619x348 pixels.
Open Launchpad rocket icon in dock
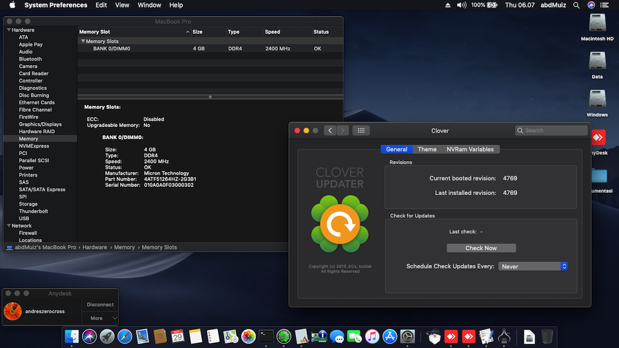point(107,336)
